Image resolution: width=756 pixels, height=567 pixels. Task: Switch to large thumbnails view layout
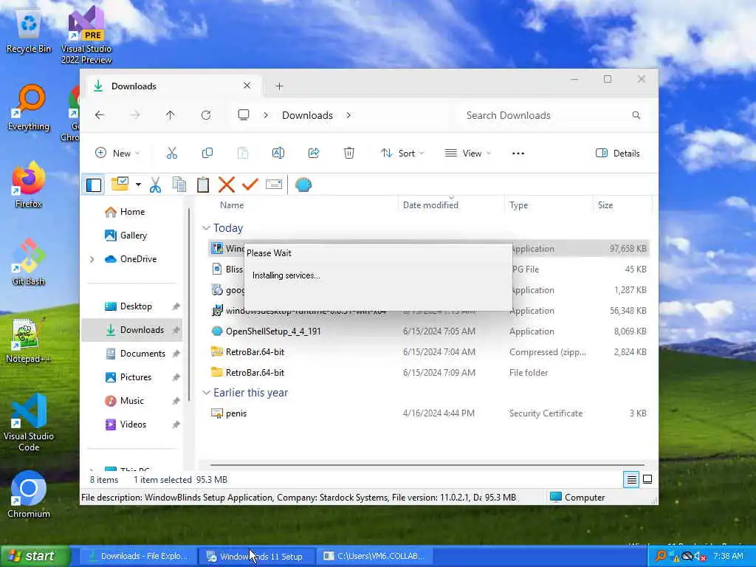[x=647, y=479]
